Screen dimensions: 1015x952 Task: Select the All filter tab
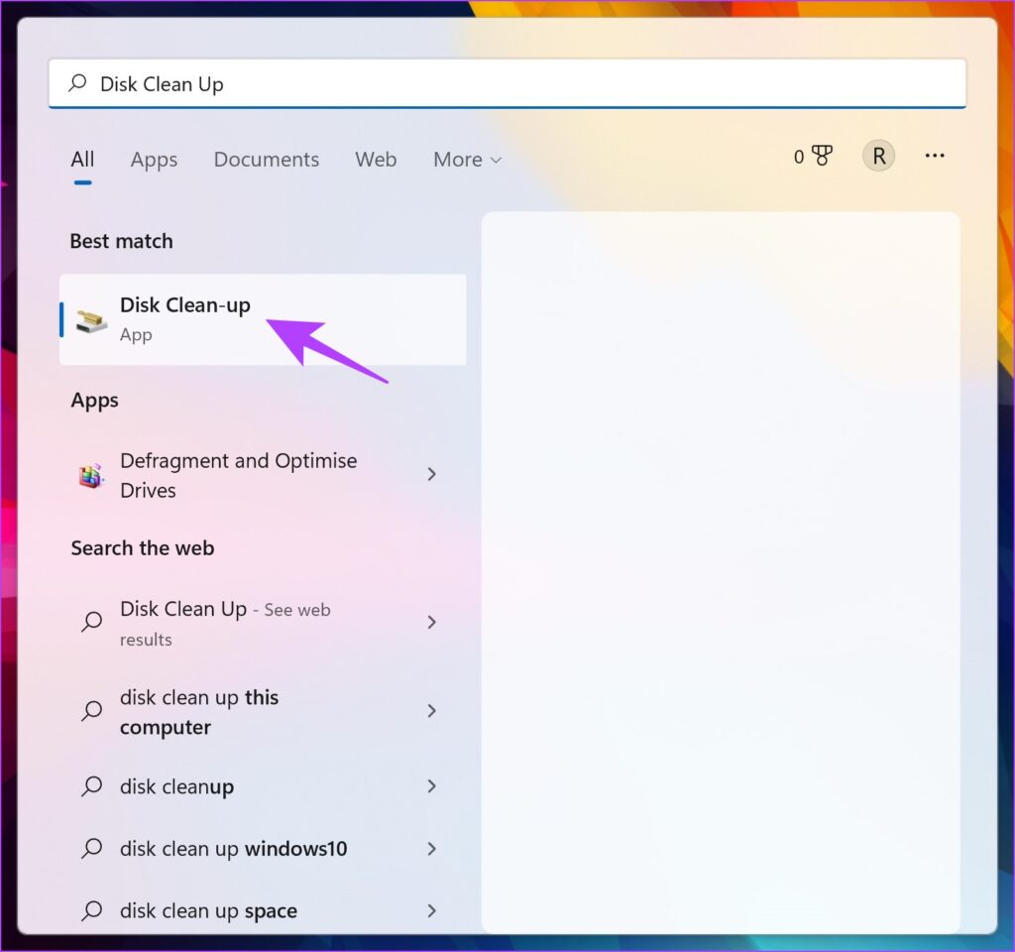(x=82, y=160)
